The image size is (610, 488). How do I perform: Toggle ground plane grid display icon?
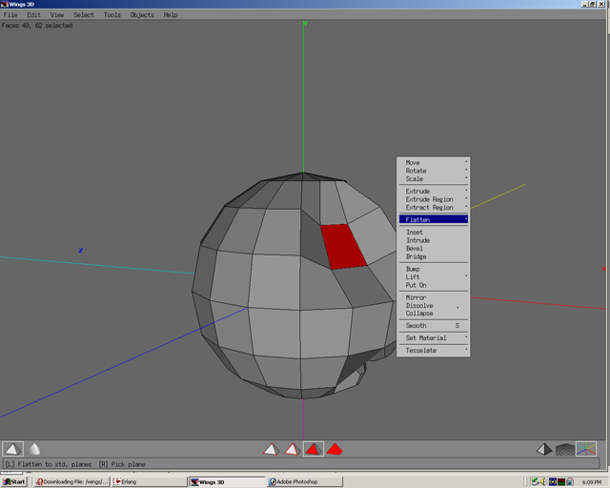[x=565, y=449]
